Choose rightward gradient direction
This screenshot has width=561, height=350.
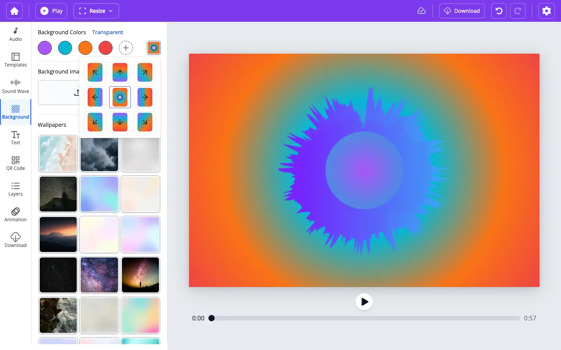pyautogui.click(x=145, y=97)
